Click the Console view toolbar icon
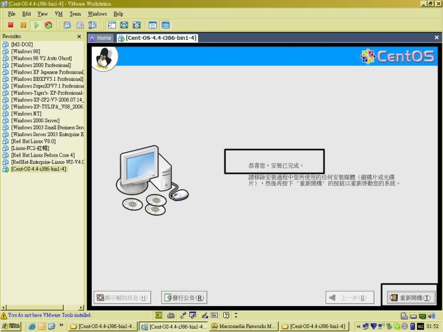Screen dimensions: 443x332 click(166, 25)
